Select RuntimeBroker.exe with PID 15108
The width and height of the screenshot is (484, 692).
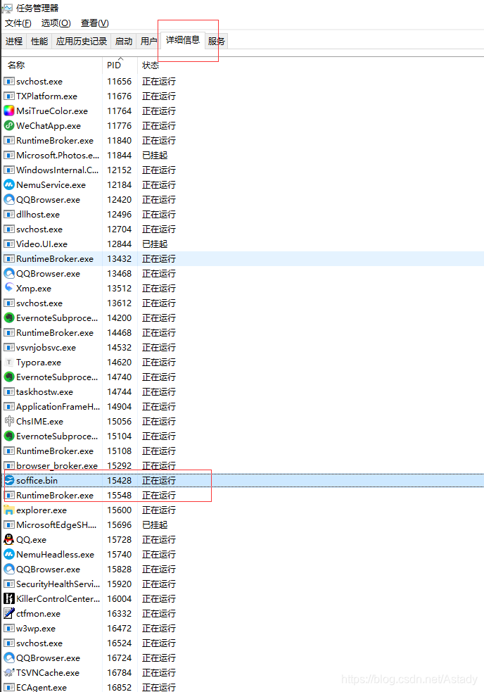coord(243,451)
